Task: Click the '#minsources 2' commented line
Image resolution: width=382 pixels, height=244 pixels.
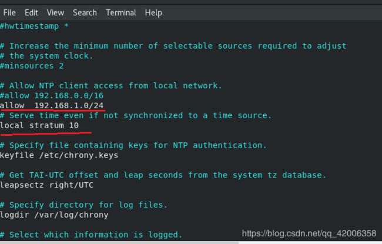Action: click(32, 66)
